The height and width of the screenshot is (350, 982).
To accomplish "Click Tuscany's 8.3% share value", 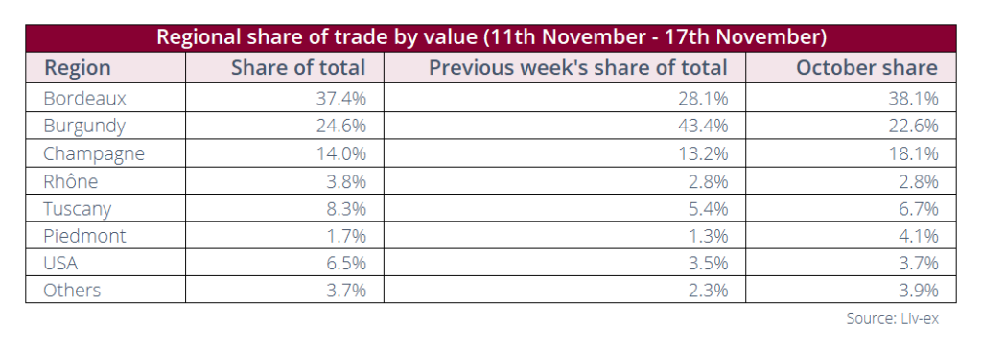I will coord(345,208).
